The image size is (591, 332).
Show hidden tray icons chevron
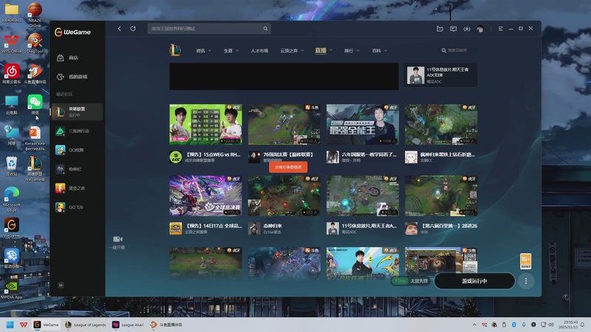(474, 325)
